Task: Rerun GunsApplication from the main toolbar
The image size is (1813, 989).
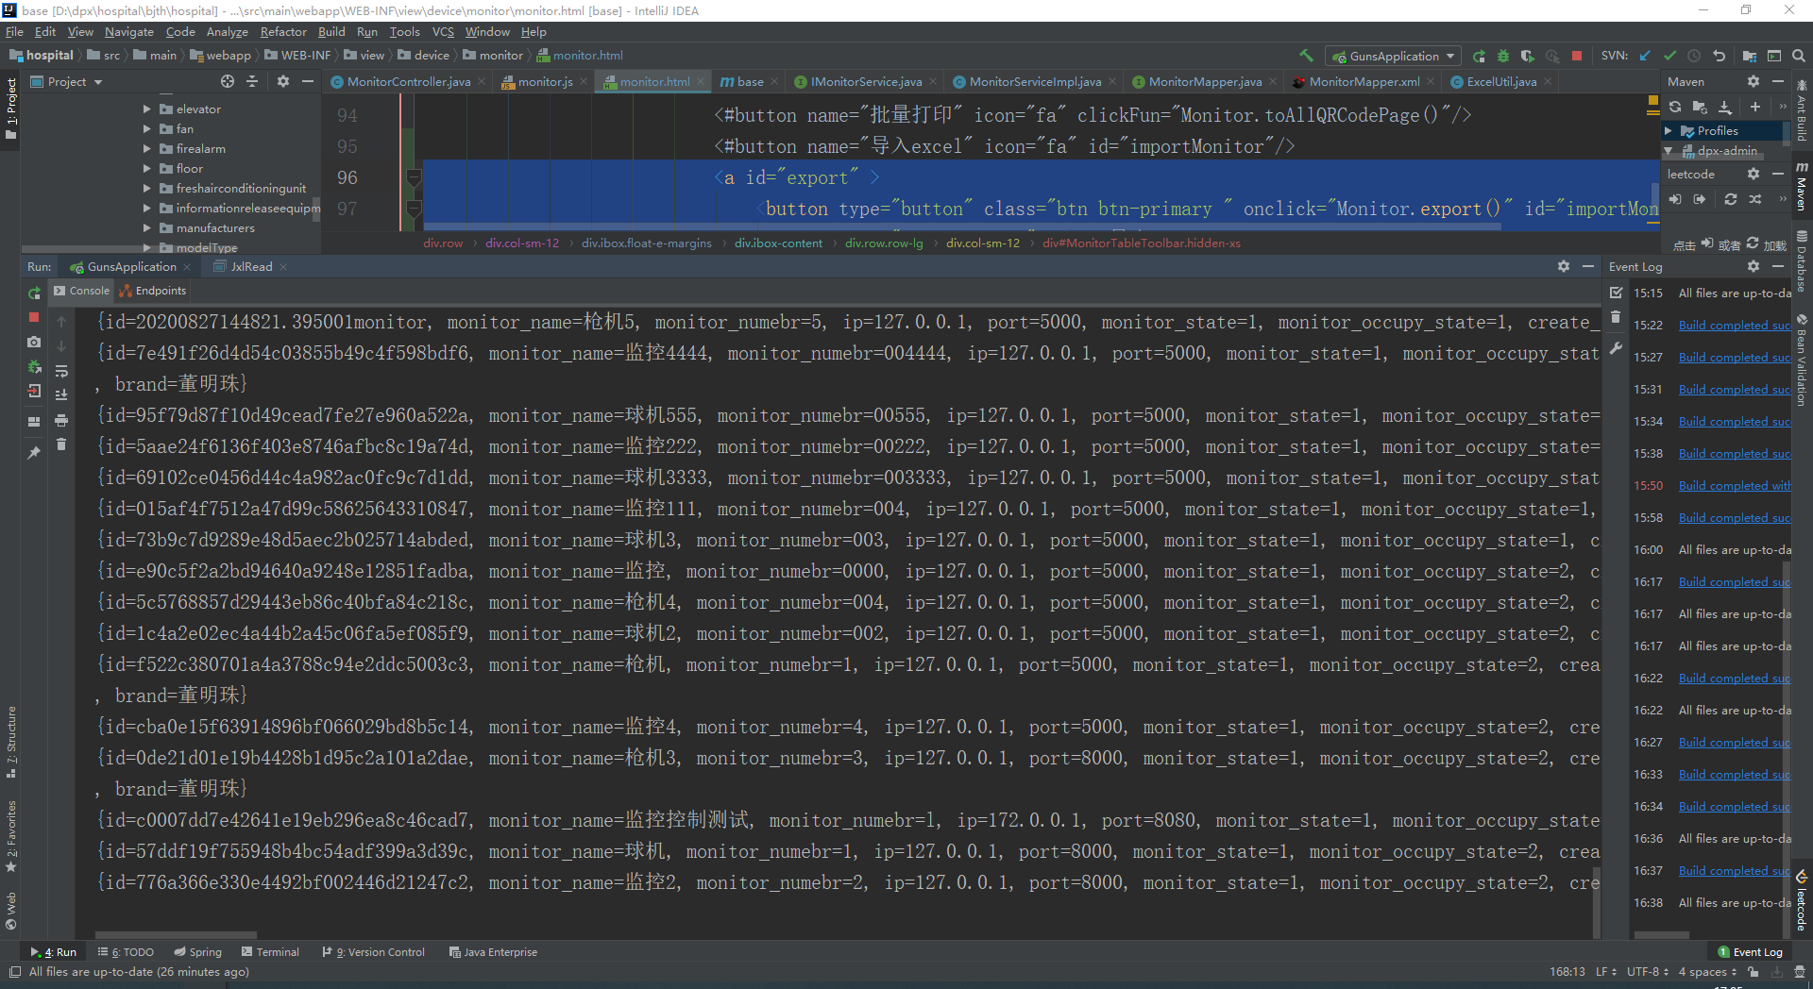Action: 1479,56
